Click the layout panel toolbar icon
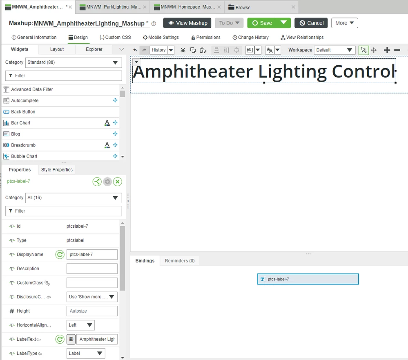Viewport: 408px width, 360px height. [250, 50]
